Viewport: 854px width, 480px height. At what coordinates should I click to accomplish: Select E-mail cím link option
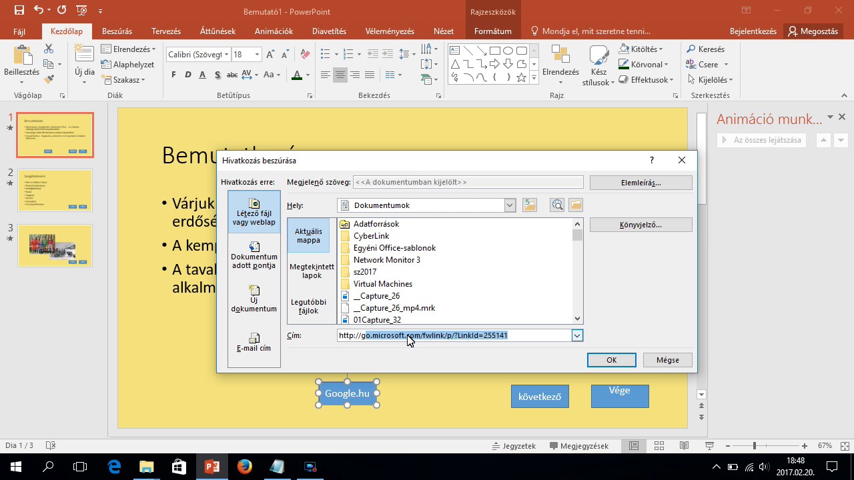(254, 342)
